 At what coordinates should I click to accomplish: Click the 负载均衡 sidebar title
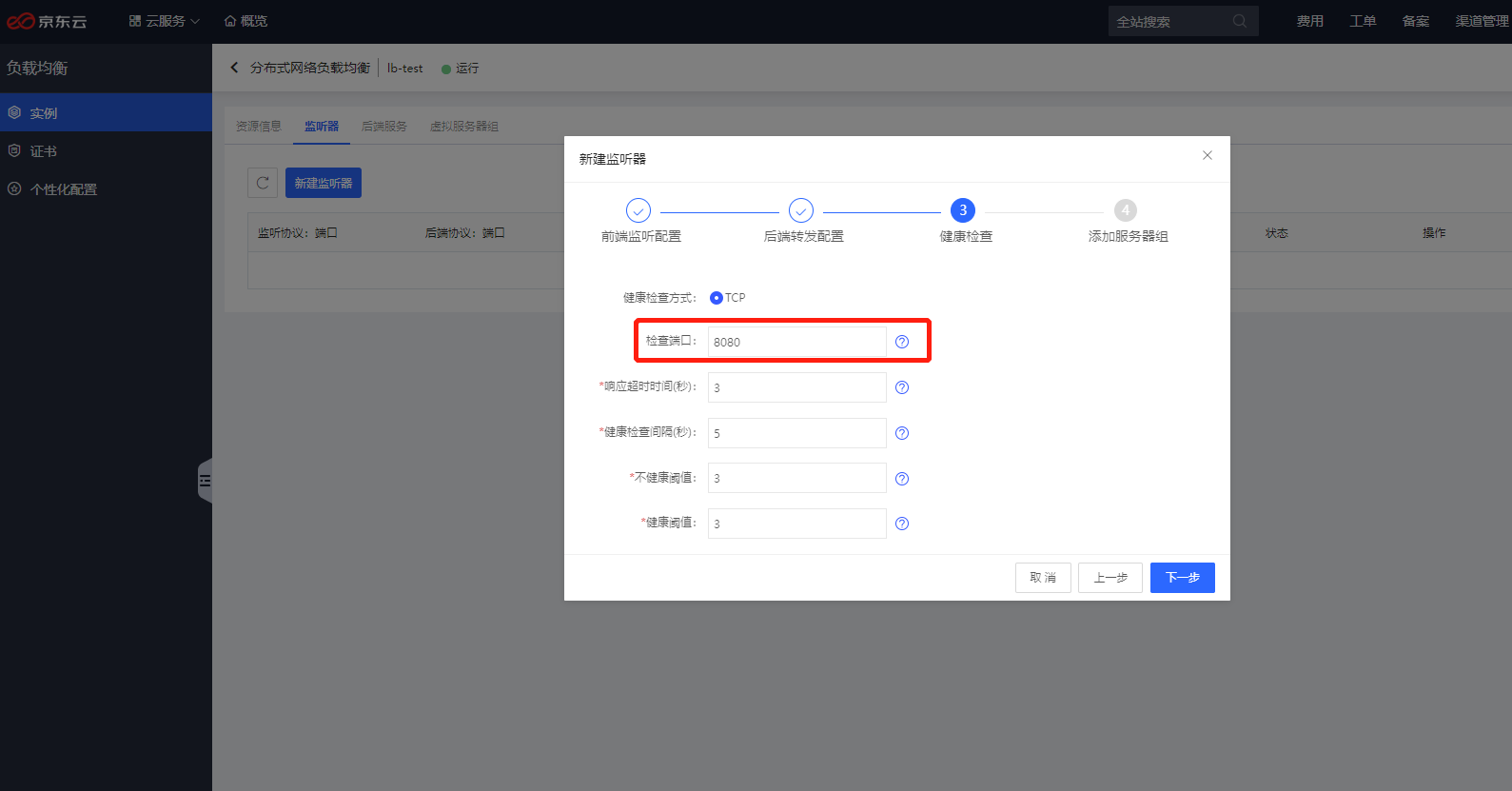pos(37,68)
